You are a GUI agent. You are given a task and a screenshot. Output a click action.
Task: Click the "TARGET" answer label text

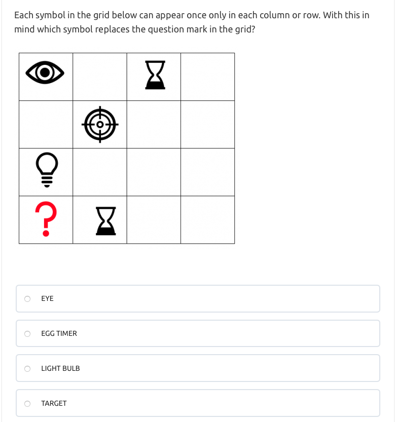coord(54,403)
